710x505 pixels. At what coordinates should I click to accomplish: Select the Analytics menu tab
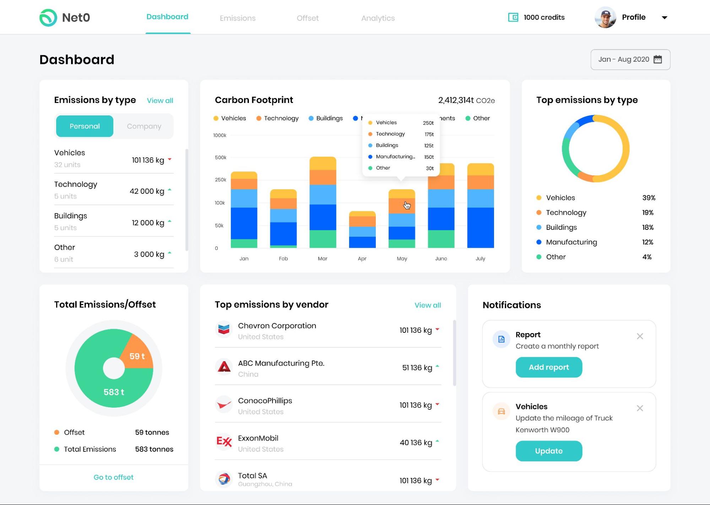pos(378,17)
